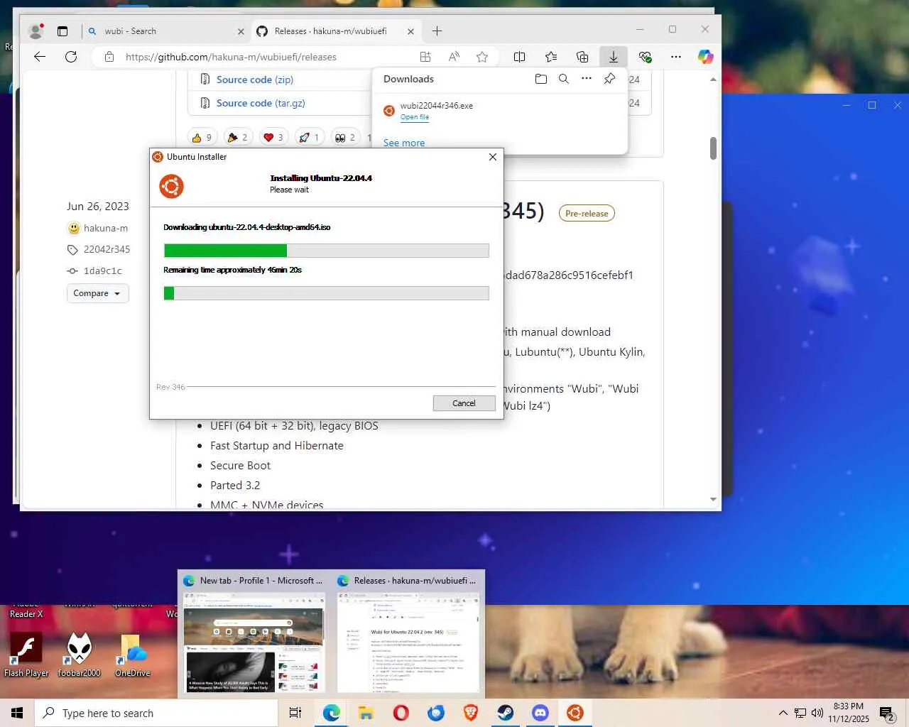Viewport: 909px width, 727px height.
Task: Open hakuna-m author profile link
Action: (106, 228)
